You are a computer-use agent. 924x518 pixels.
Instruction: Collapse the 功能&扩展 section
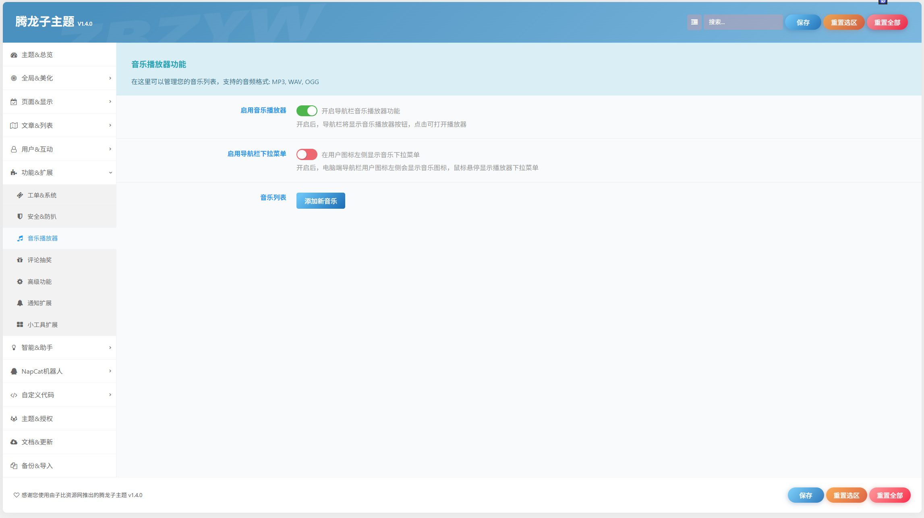59,173
